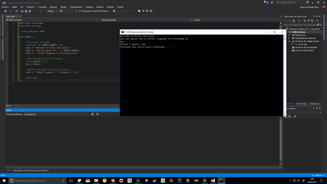
Task: Click the save all files icon
Action: pos(29,11)
